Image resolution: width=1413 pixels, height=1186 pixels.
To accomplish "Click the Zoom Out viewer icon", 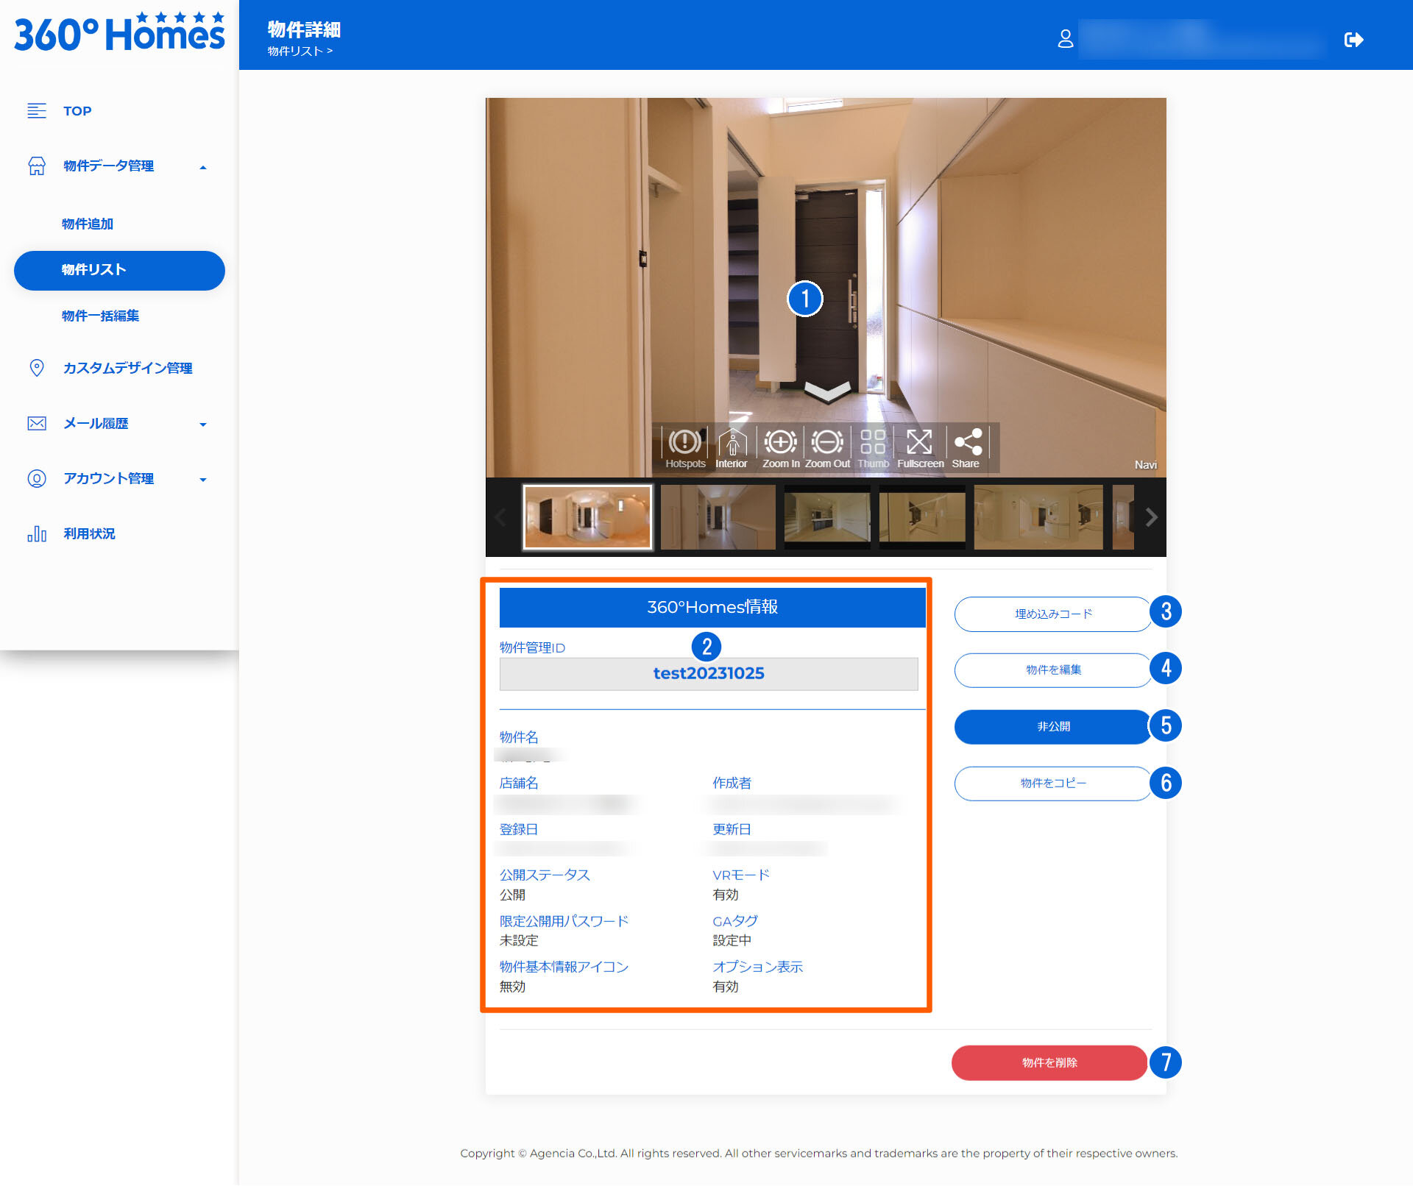I will (827, 444).
